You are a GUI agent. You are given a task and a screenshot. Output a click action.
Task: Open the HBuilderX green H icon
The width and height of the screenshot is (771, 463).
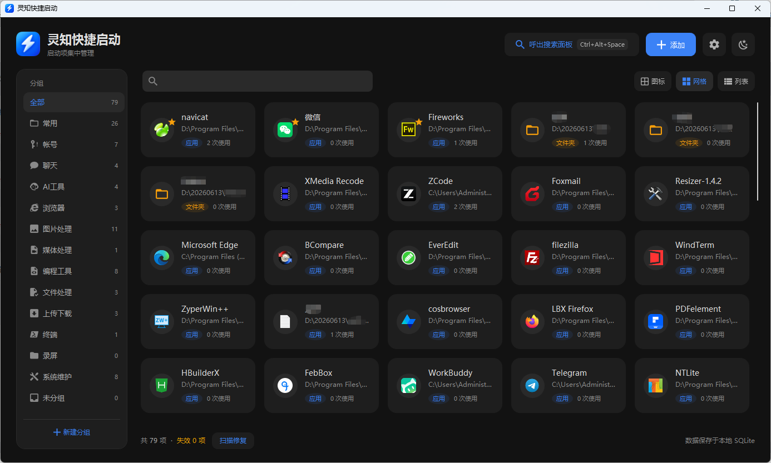click(x=162, y=386)
